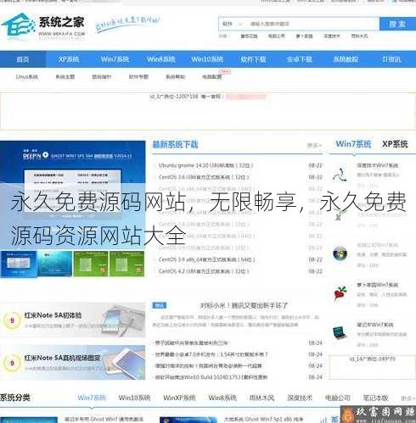Switch to the Win7系统 tab in right sidebar
Image resolution: width=416 pixels, height=423 pixels.
pyautogui.click(x=353, y=144)
